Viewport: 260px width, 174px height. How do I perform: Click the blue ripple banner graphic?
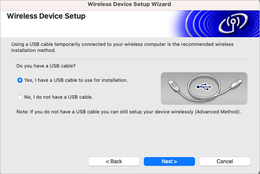click(x=213, y=24)
